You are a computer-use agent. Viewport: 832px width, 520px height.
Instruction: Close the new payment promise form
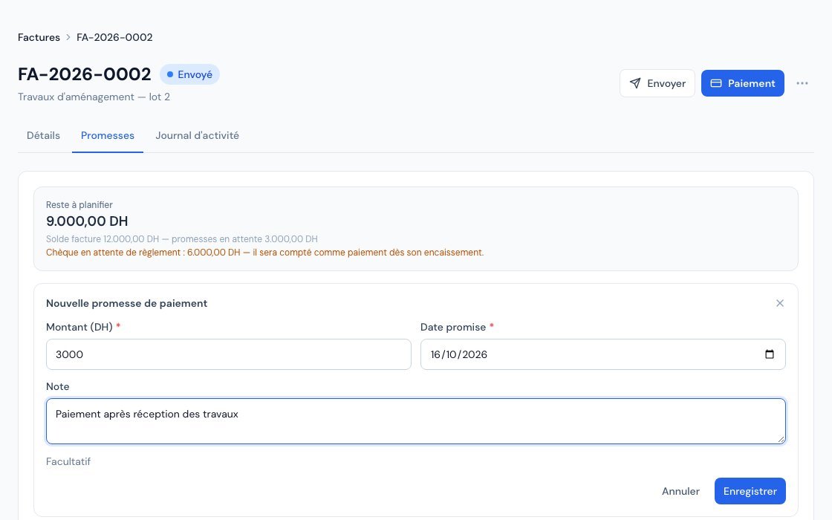[779, 303]
